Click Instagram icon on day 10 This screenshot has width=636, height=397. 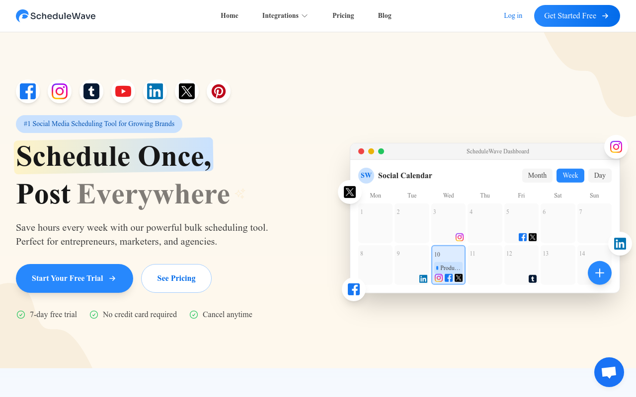tap(439, 278)
